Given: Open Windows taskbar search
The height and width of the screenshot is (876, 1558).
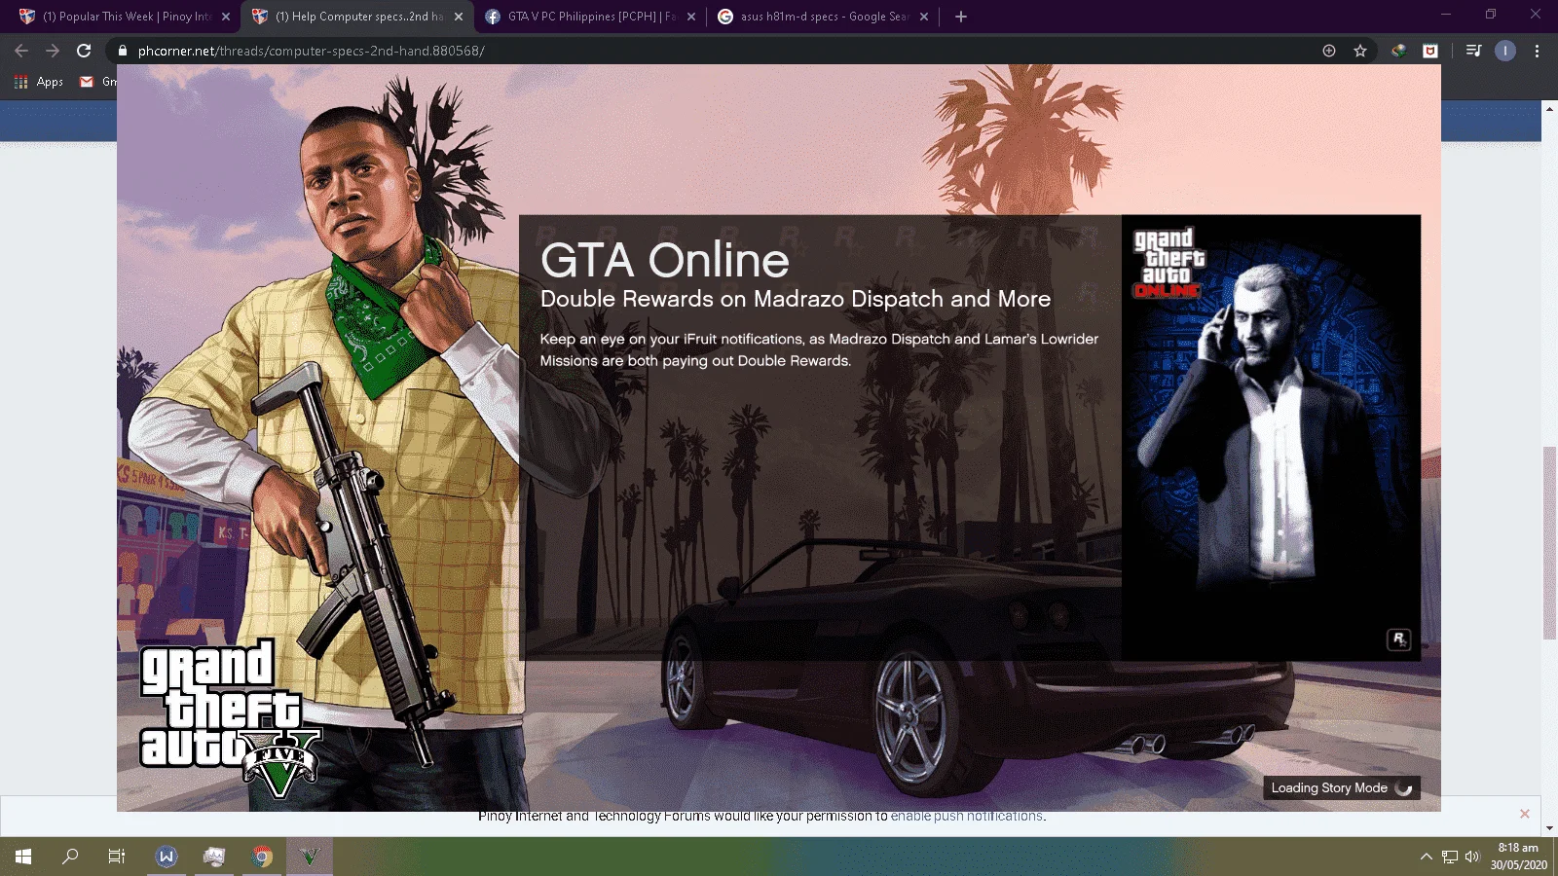Looking at the screenshot, I should 70,857.
